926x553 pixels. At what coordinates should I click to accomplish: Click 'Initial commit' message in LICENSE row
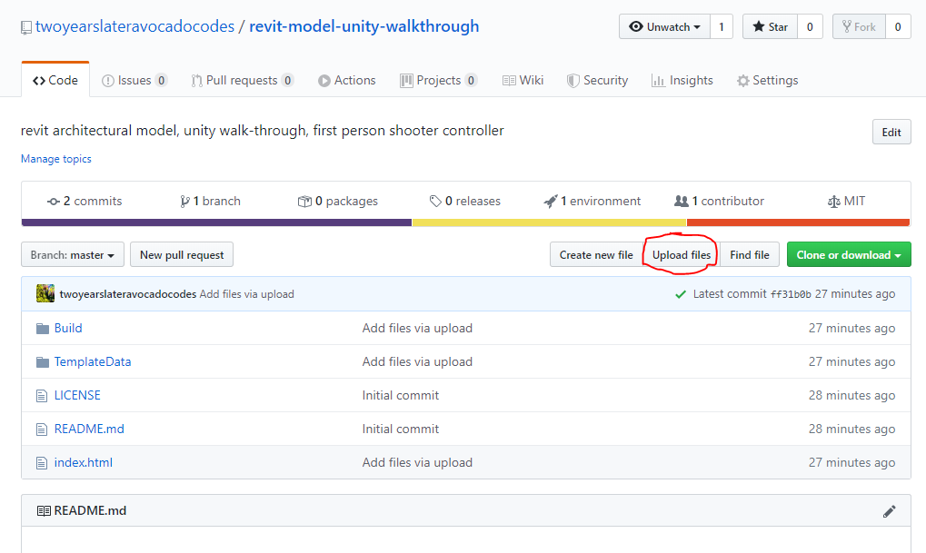click(401, 395)
